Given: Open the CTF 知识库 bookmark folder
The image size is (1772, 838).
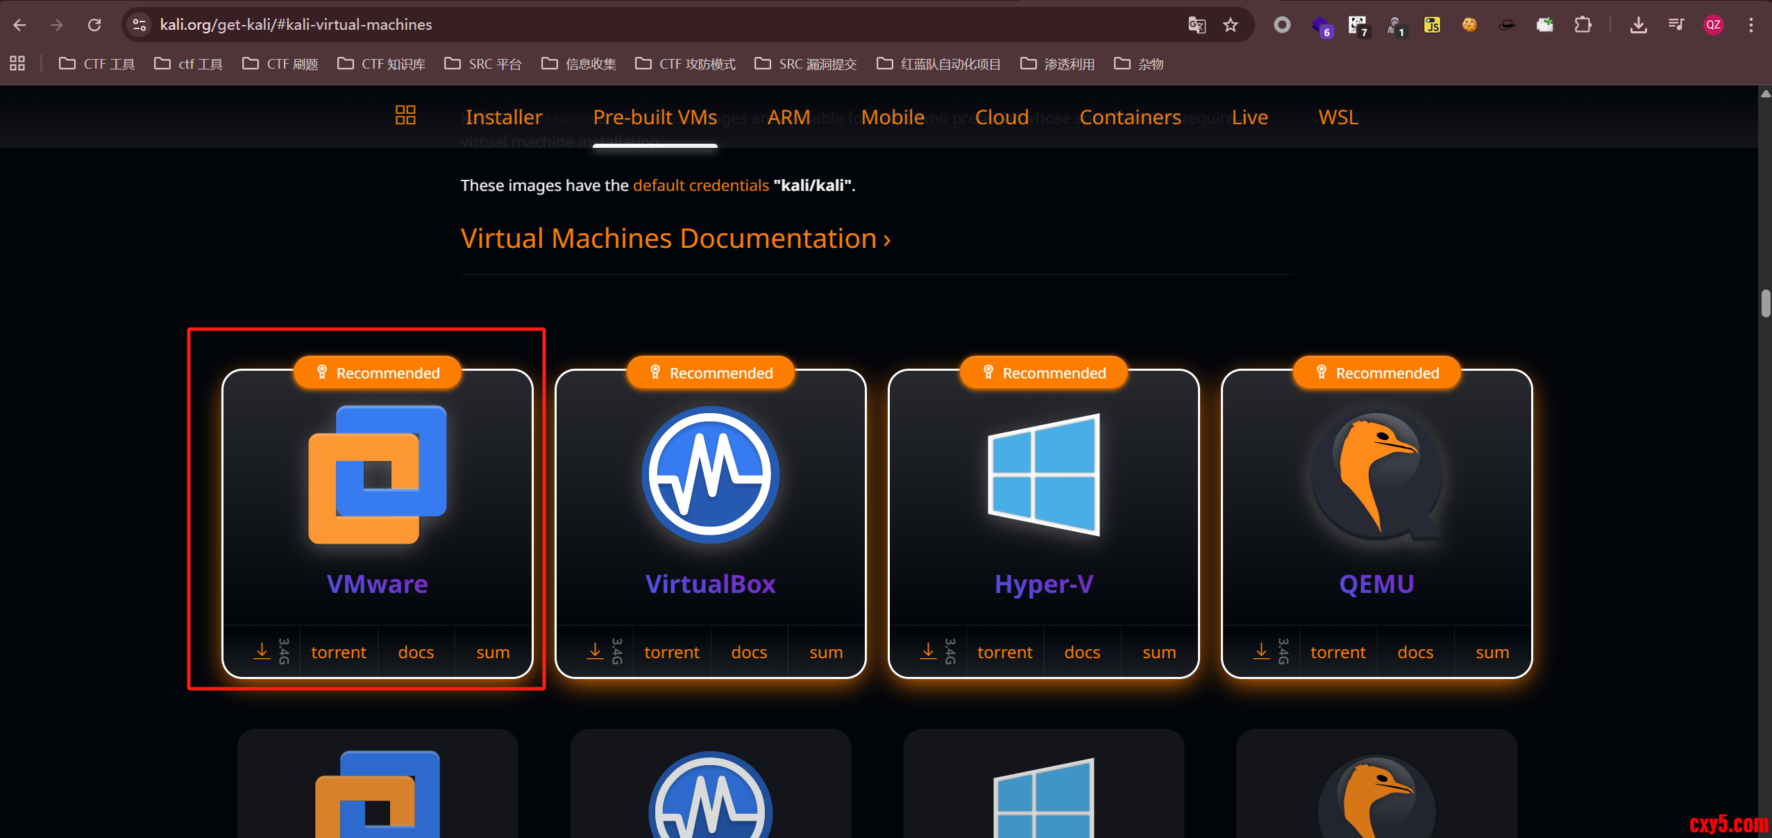Looking at the screenshot, I should 382,64.
